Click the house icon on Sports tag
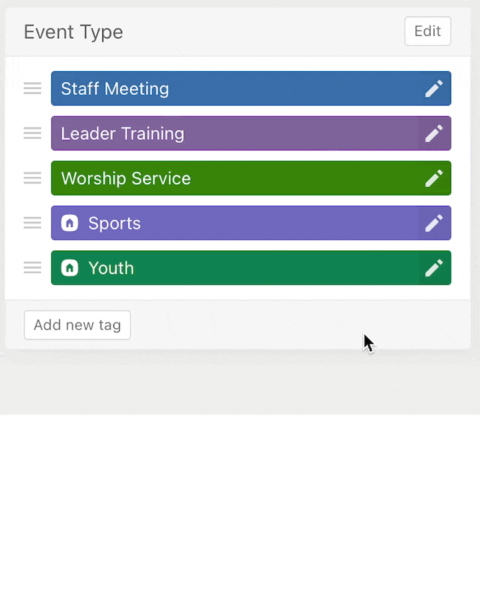The height and width of the screenshot is (599, 480). pyautogui.click(x=70, y=223)
